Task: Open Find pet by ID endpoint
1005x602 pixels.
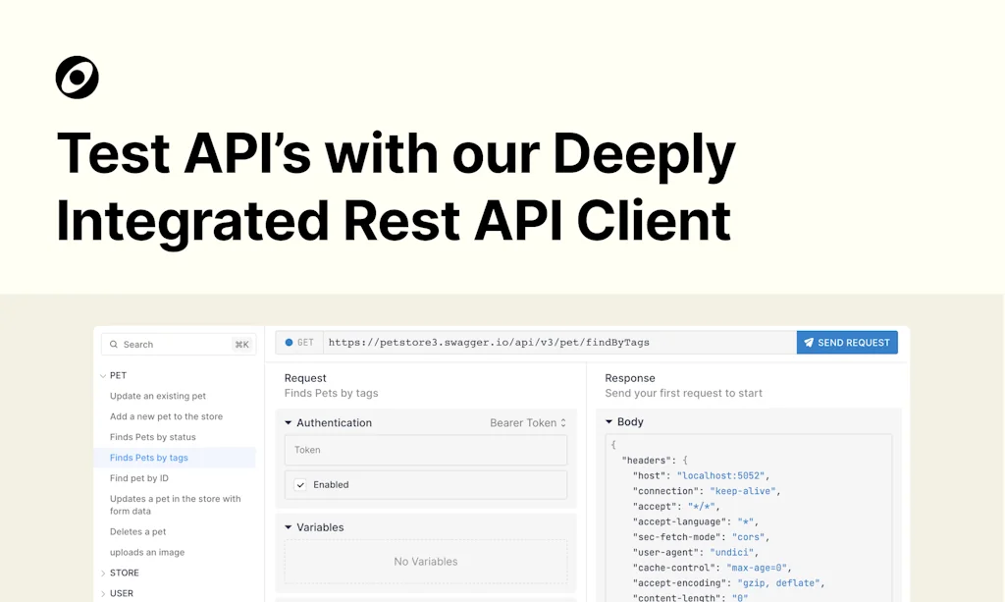Action: coord(139,478)
